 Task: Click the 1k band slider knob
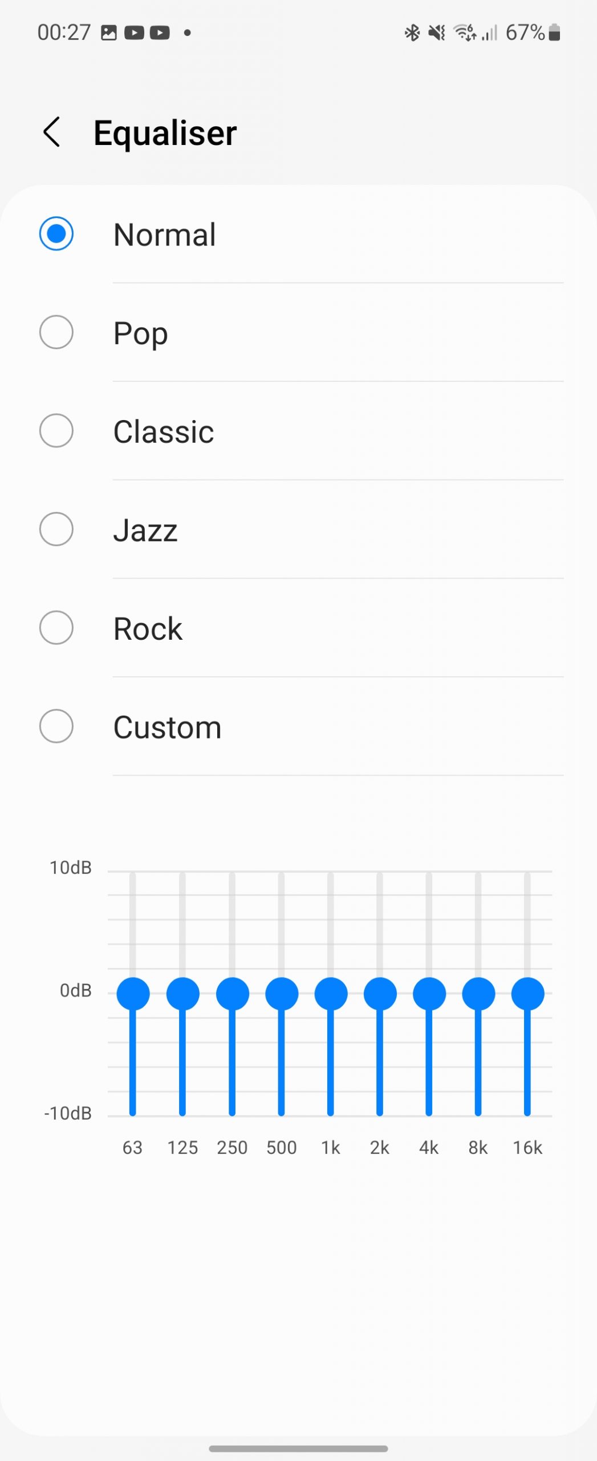pyautogui.click(x=331, y=994)
